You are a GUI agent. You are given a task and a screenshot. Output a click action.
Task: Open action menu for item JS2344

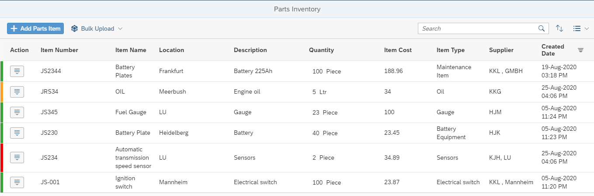click(17, 71)
